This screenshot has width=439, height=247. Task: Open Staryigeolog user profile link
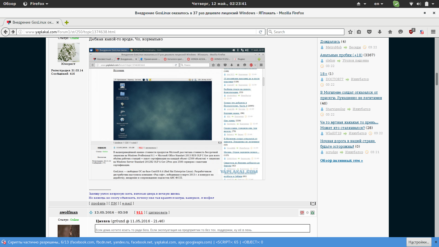[x=335, y=109]
